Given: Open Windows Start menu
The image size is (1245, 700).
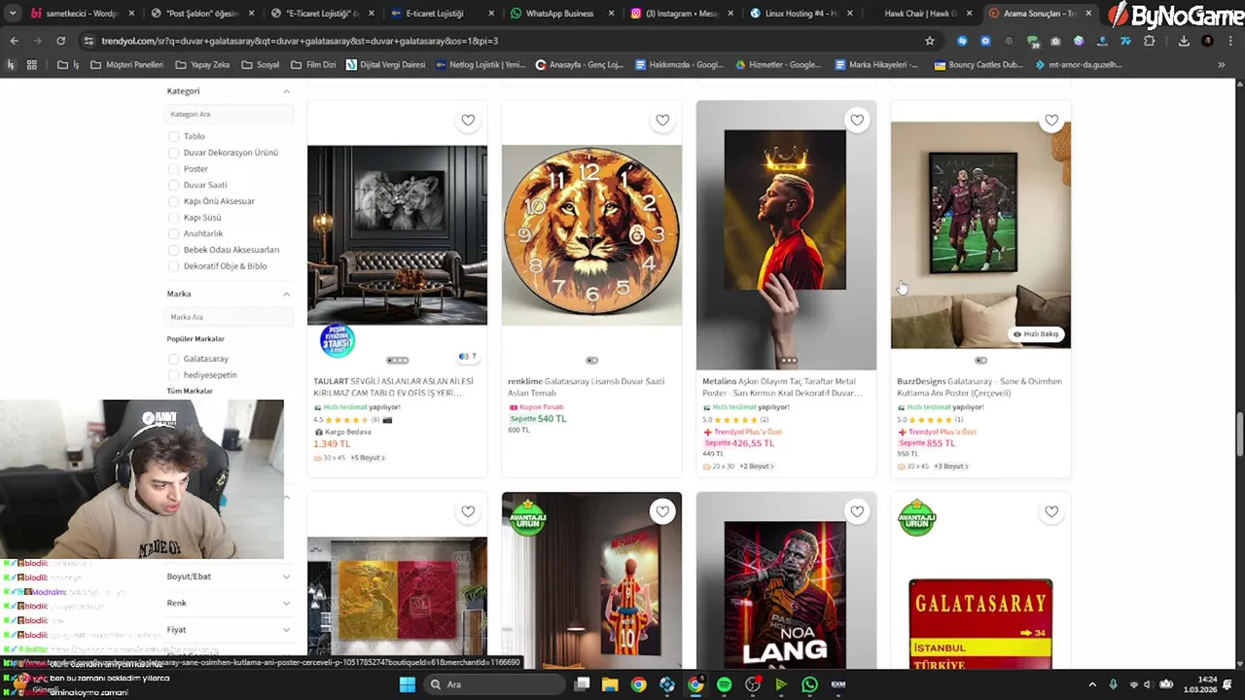Looking at the screenshot, I should pyautogui.click(x=408, y=684).
